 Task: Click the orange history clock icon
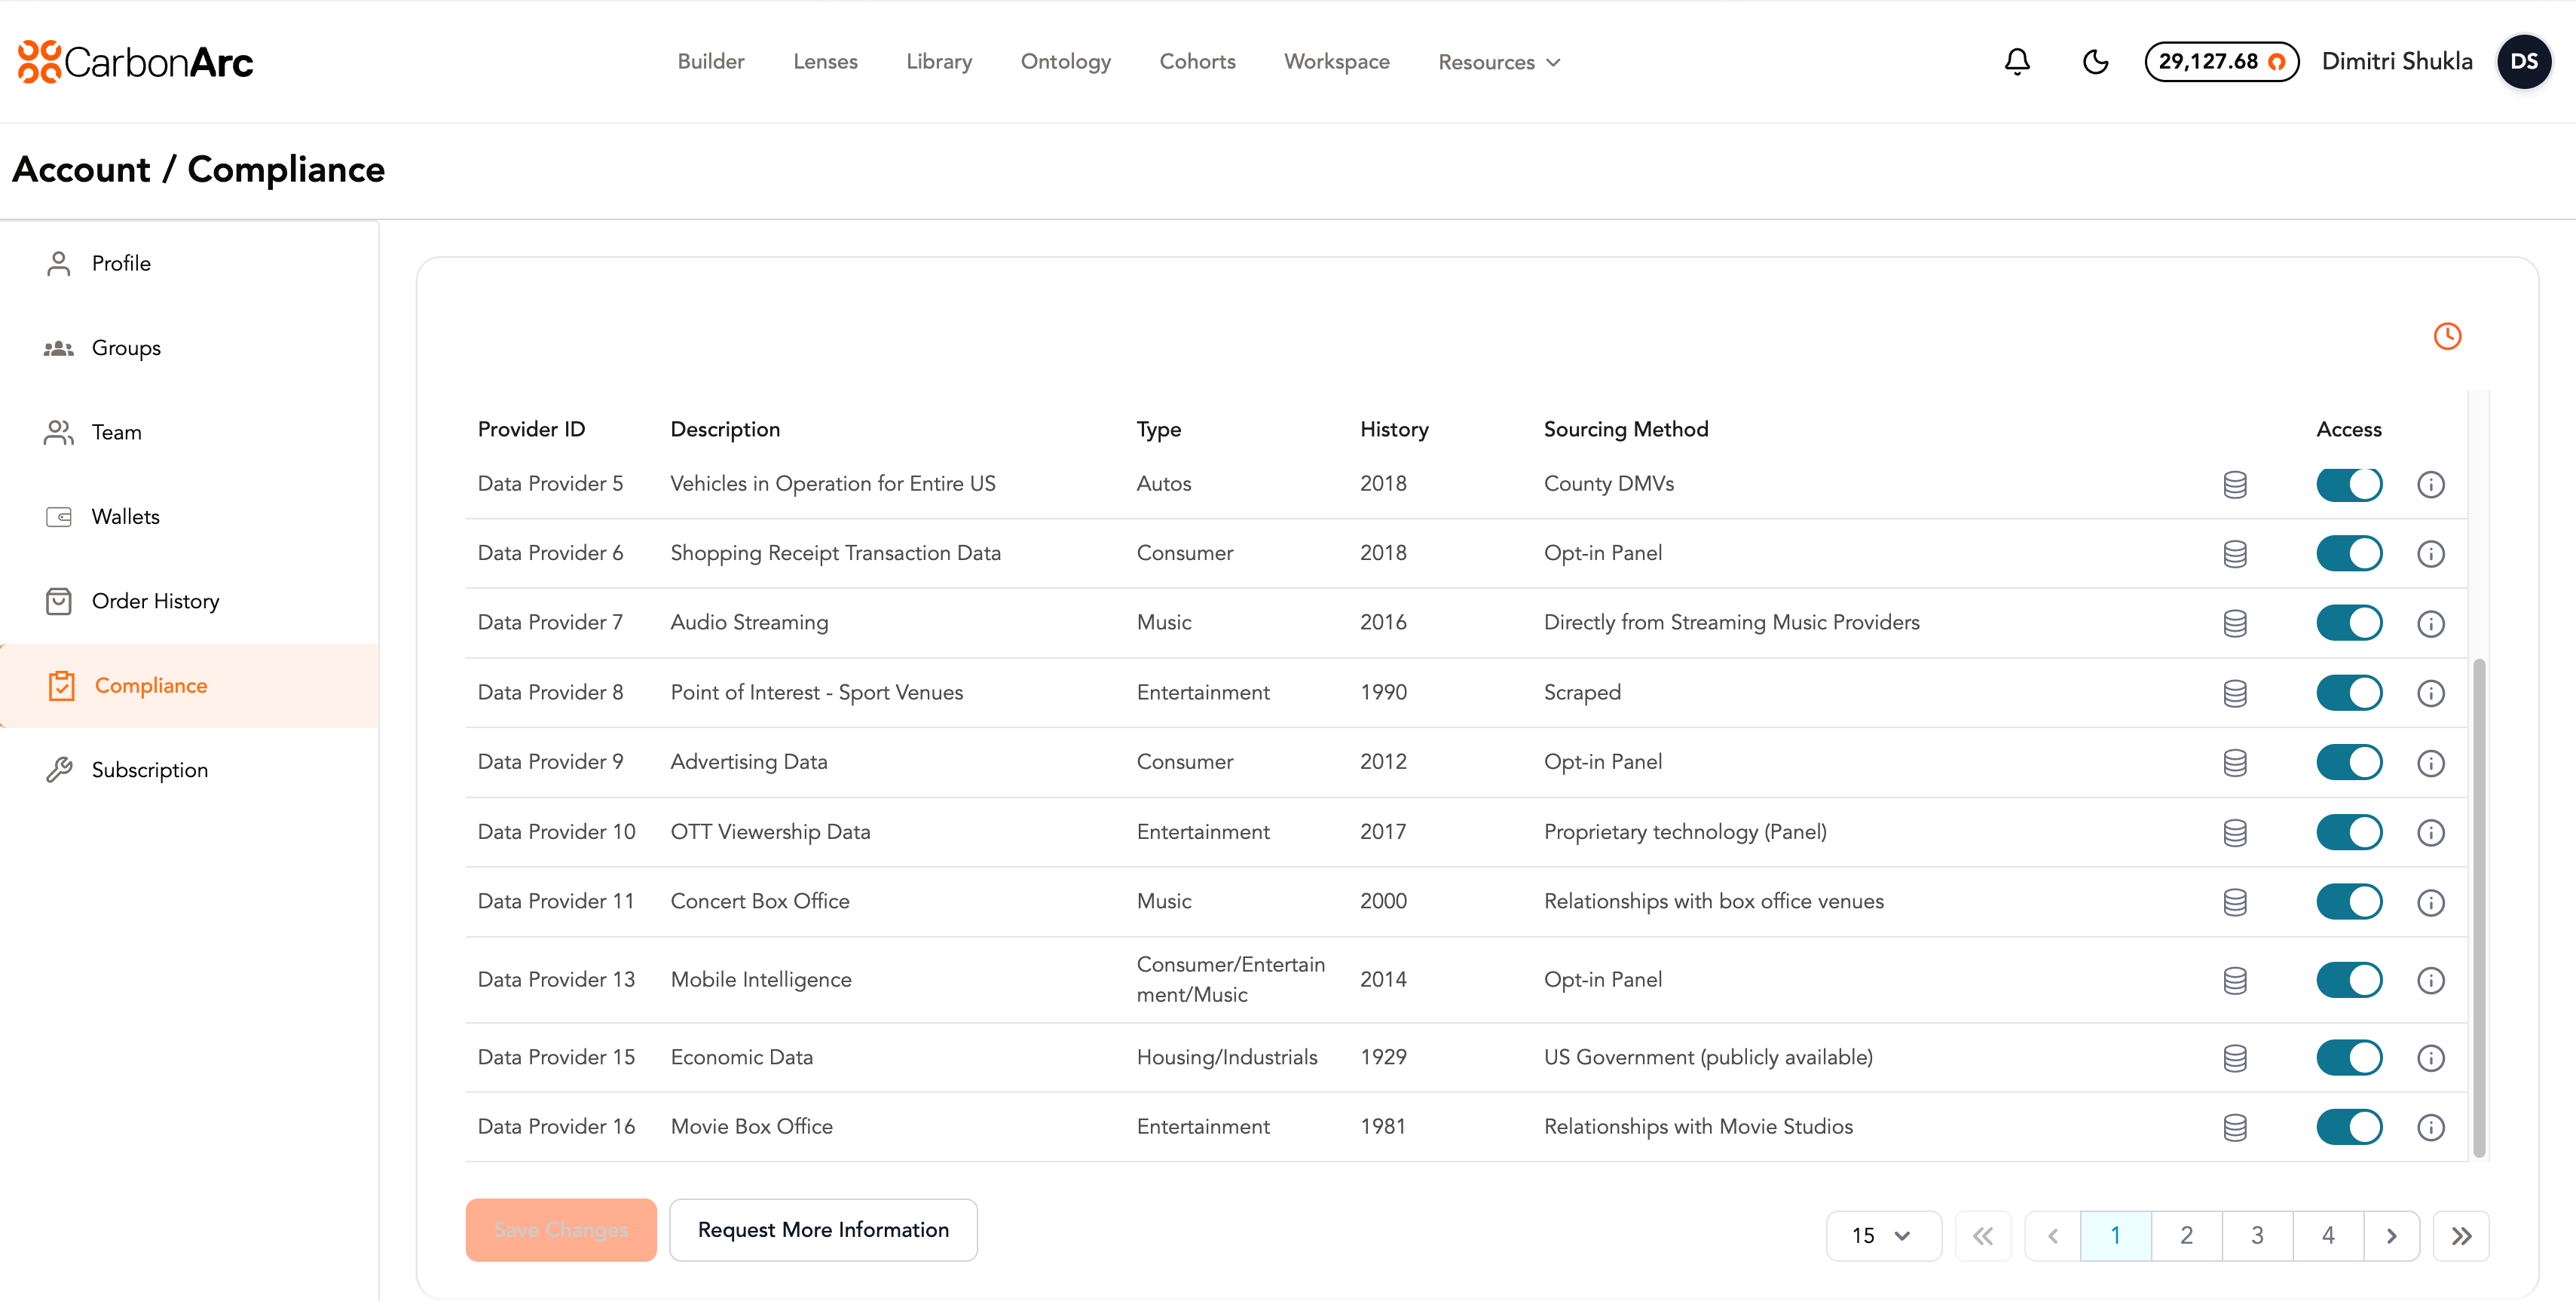pos(2447,336)
